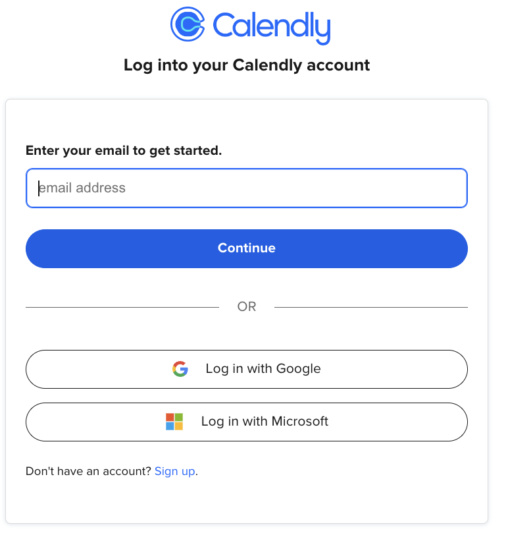Click the email address placeholder text
Viewport: 508px width, 535px height.
click(82, 188)
